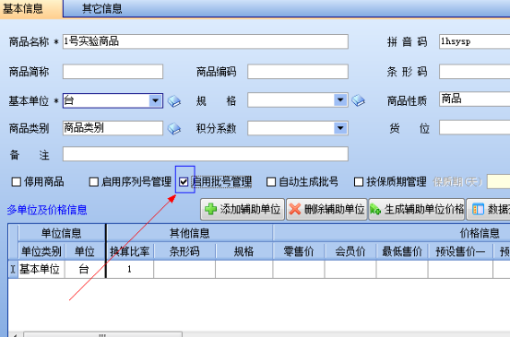Click book icon next to 商品类别 field
The image size is (510, 337).
click(x=174, y=129)
